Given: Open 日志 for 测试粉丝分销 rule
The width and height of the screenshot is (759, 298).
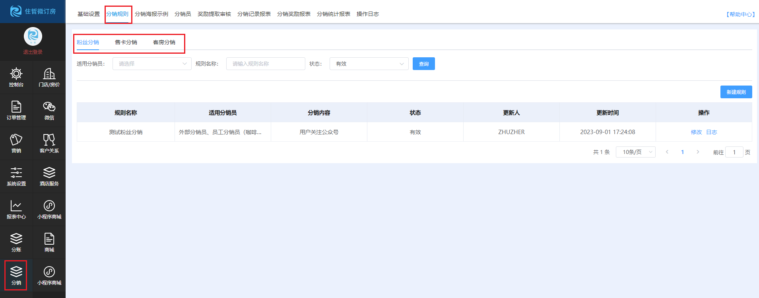Looking at the screenshot, I should tap(712, 132).
